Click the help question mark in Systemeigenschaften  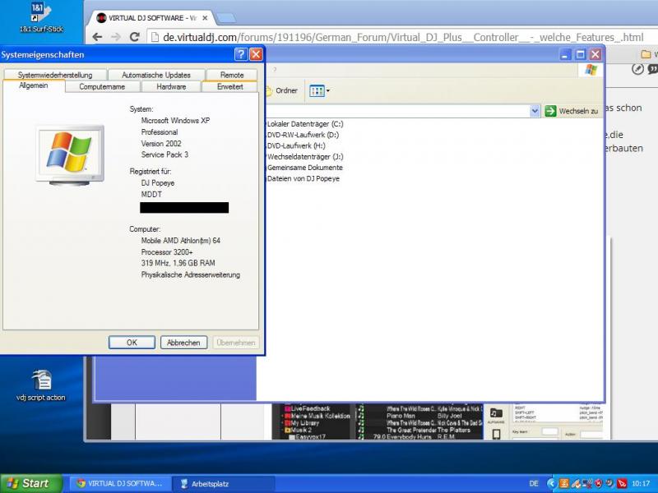tap(241, 54)
